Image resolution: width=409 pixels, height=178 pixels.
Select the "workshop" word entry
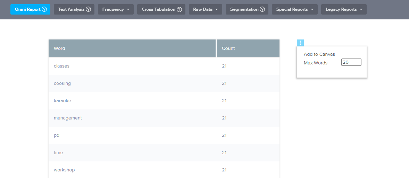tap(64, 170)
